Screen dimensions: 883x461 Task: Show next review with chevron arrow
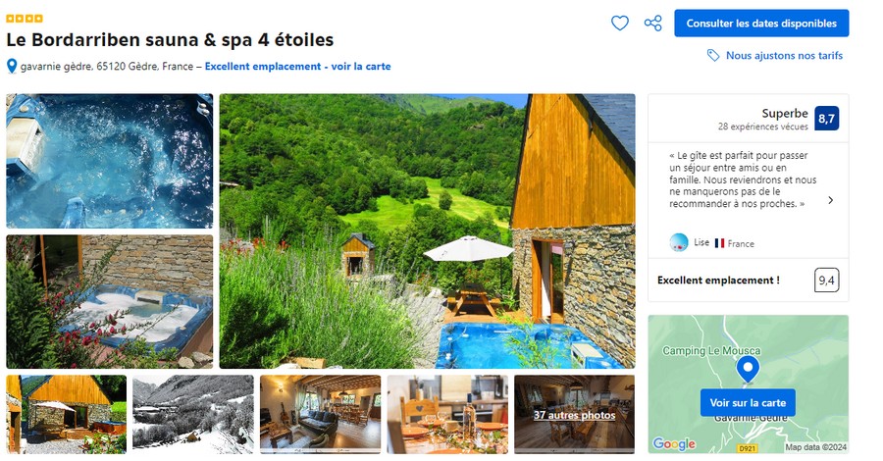[831, 200]
